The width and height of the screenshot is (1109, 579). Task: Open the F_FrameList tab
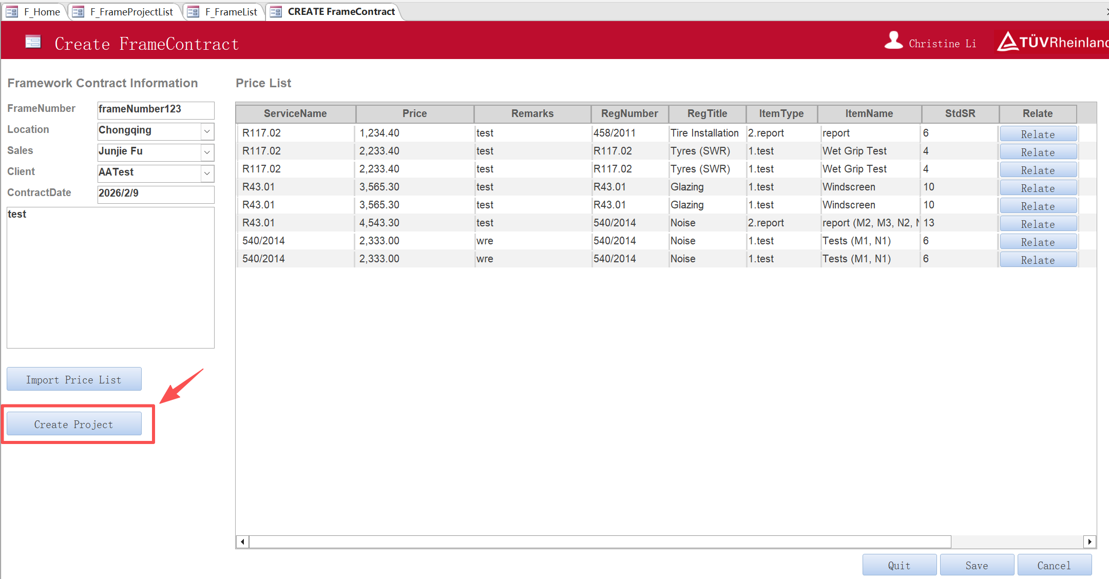231,12
